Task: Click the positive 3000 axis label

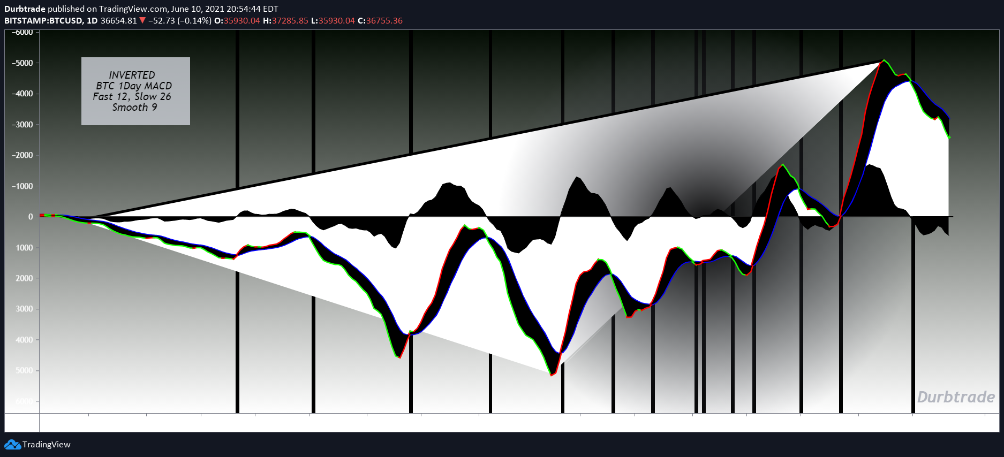Action: pyautogui.click(x=24, y=309)
